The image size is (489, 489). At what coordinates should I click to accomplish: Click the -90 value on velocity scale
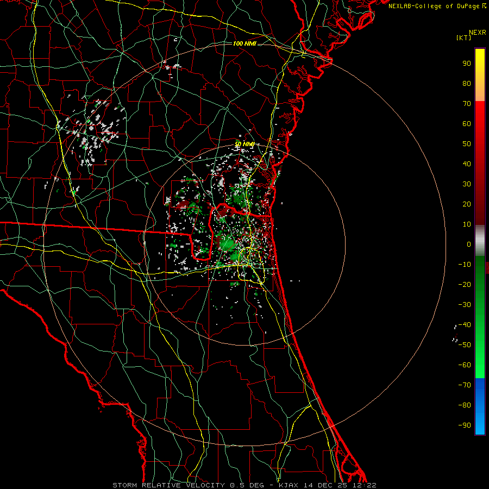[x=465, y=425]
